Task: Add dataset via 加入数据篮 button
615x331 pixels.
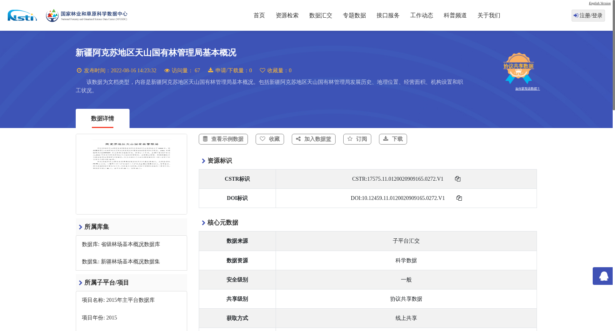Action: pos(314,139)
